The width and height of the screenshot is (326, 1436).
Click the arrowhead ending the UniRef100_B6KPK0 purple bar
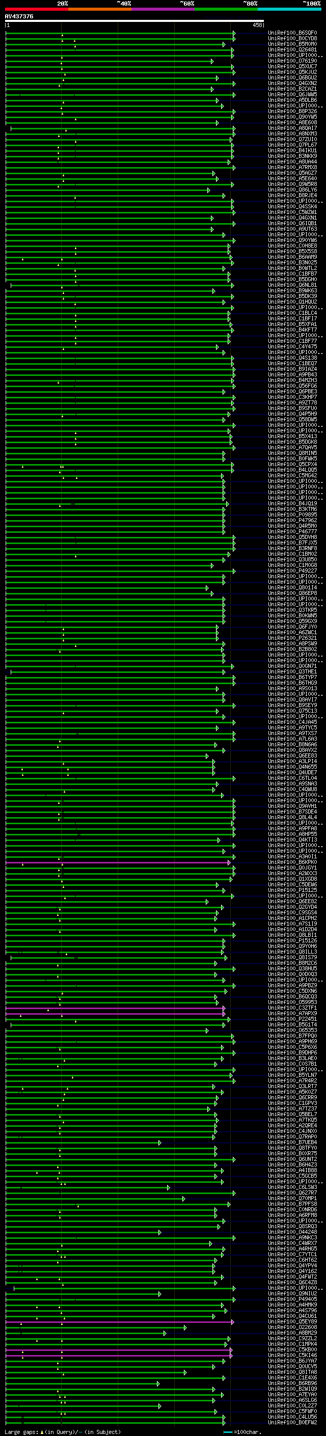229,862
